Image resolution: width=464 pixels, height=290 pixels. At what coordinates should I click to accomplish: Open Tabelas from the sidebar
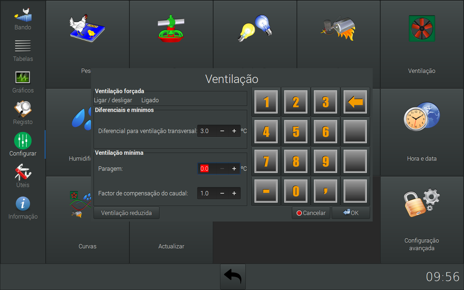(x=23, y=51)
